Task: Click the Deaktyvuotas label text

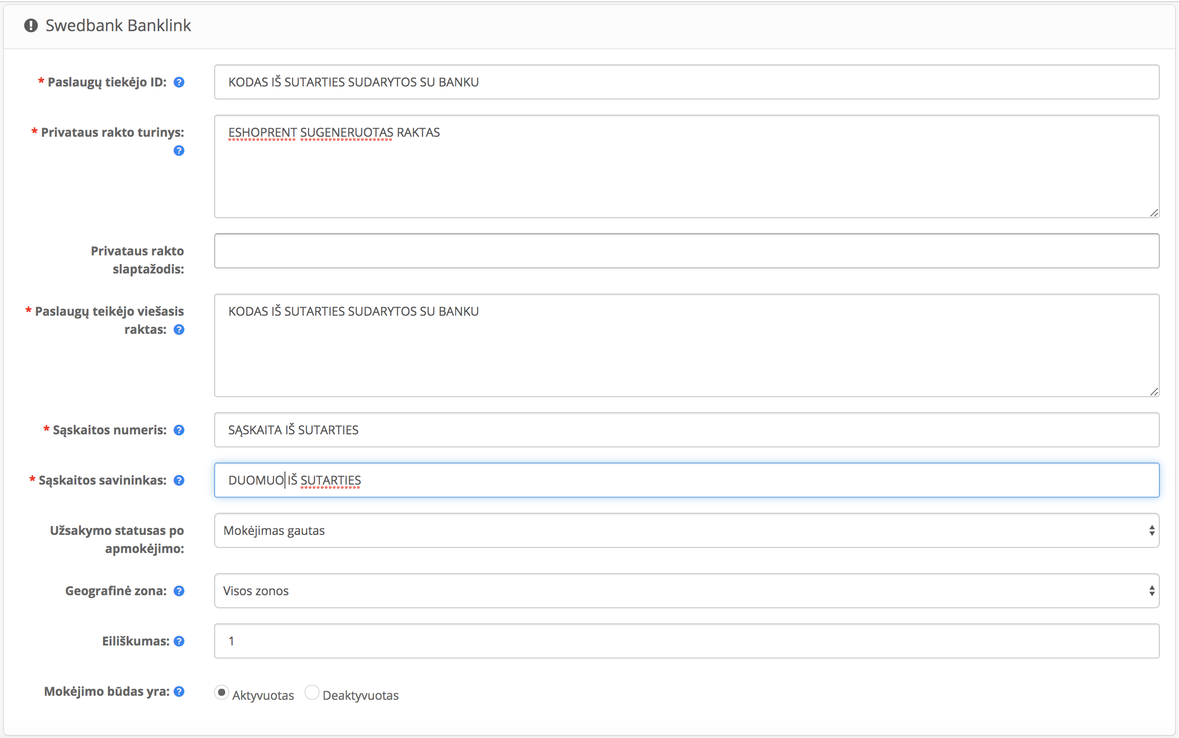Action: click(x=360, y=695)
